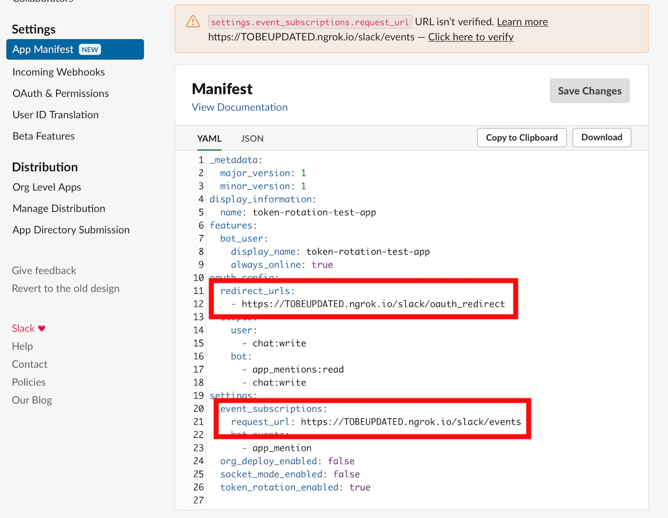Click the features: line
The height and width of the screenshot is (518, 668).
pyautogui.click(x=233, y=226)
